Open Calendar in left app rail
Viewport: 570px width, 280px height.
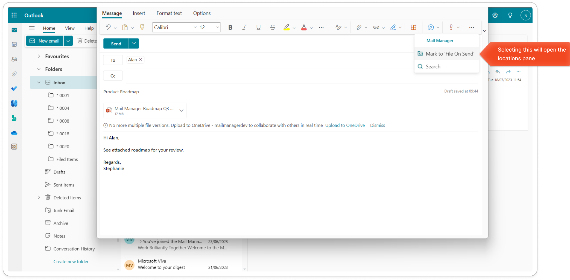[14, 44]
